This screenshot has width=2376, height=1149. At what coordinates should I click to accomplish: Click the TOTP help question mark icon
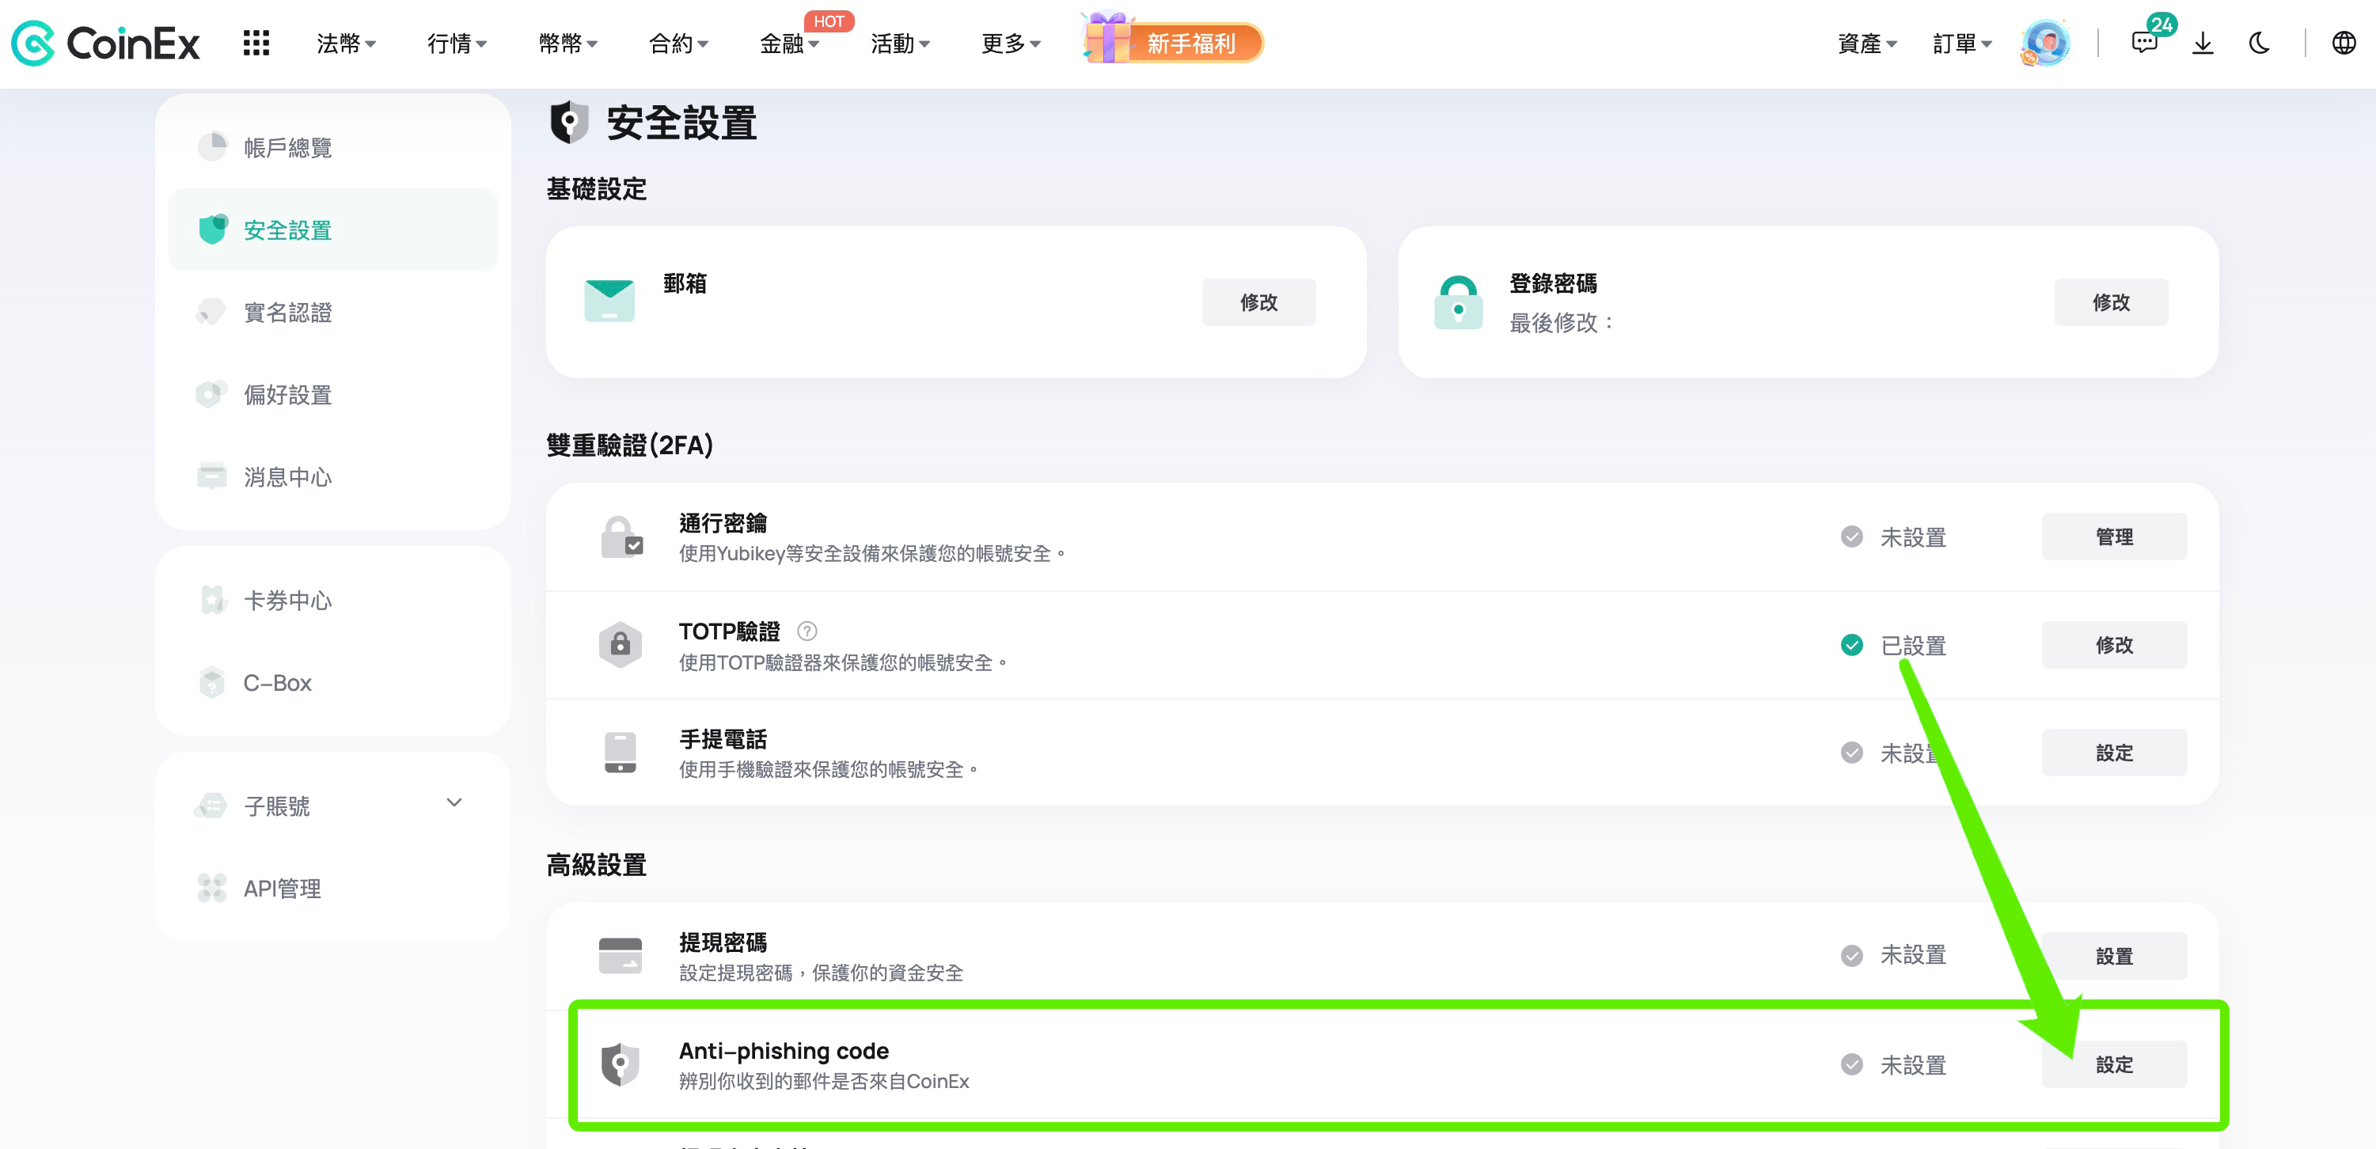[x=807, y=631]
